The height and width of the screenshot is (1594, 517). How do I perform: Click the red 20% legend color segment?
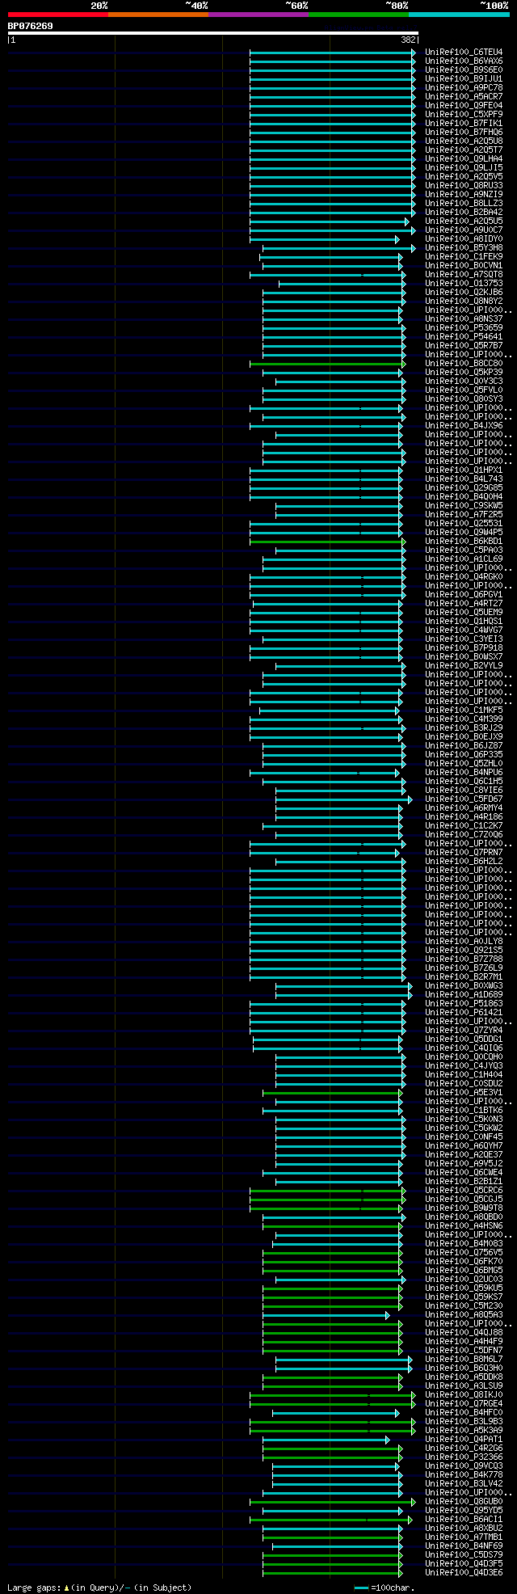[58, 15]
